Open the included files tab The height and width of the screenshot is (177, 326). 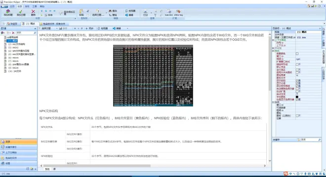coord(52,24)
